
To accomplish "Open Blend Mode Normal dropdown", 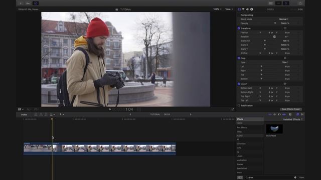I will [x=284, y=19].
